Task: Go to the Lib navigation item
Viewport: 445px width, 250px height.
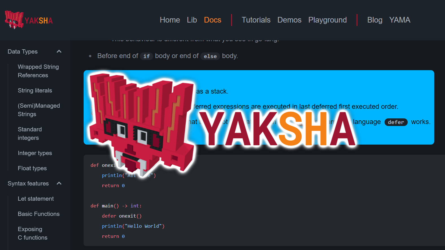Action: click(192, 20)
